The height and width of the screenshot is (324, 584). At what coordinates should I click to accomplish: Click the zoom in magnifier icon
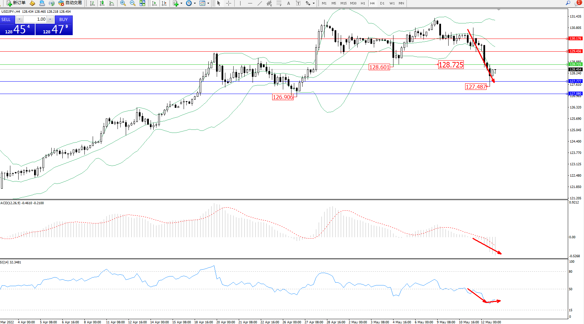pos(123,3)
